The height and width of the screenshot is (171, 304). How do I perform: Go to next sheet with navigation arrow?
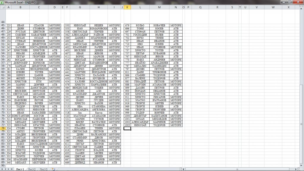(x=8, y=169)
